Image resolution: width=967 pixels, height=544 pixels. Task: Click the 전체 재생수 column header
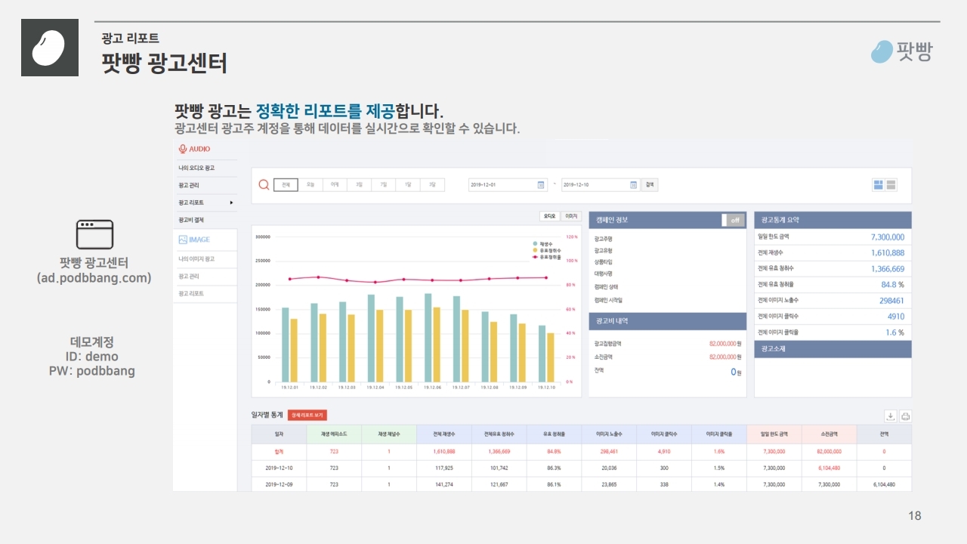pyautogui.click(x=444, y=434)
